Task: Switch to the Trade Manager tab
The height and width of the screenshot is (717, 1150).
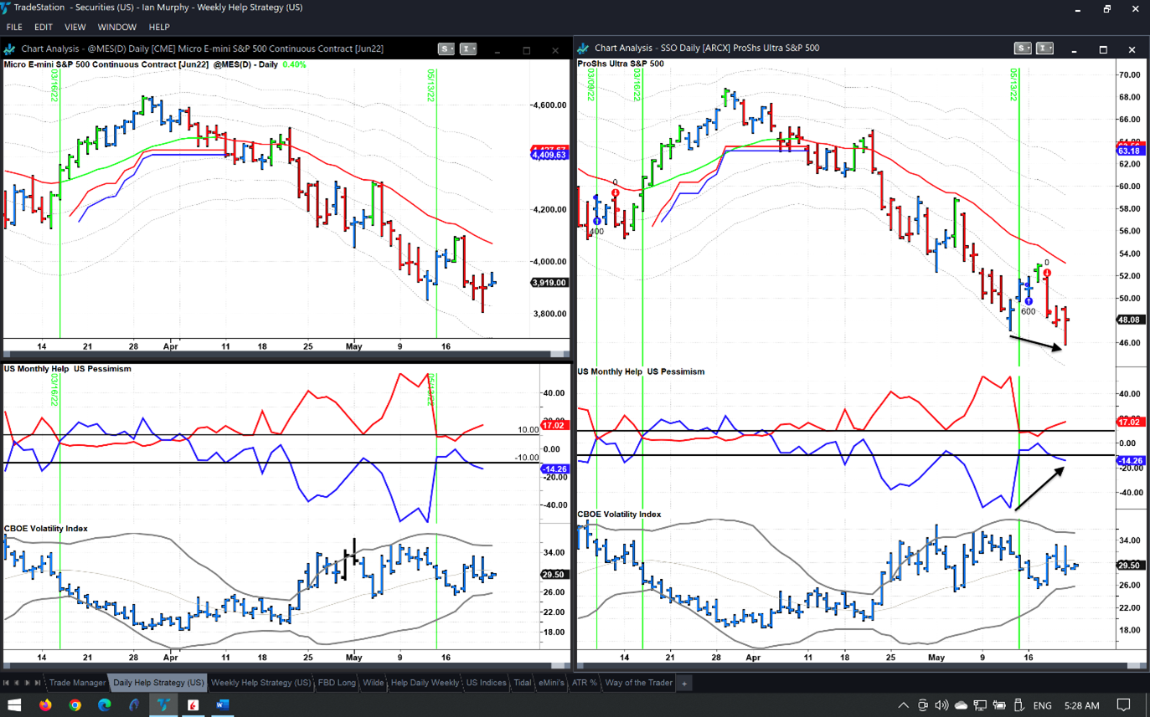Action: [x=77, y=683]
